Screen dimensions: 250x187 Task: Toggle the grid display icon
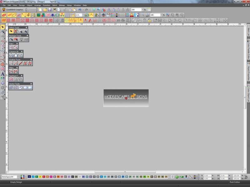[x=67, y=15]
